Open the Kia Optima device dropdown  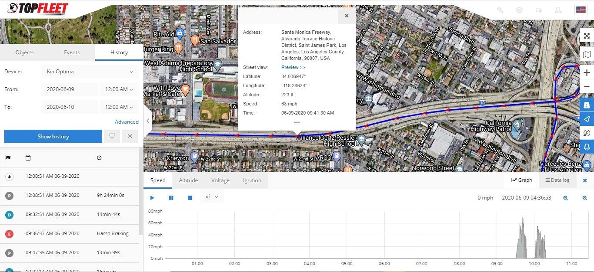90,72
